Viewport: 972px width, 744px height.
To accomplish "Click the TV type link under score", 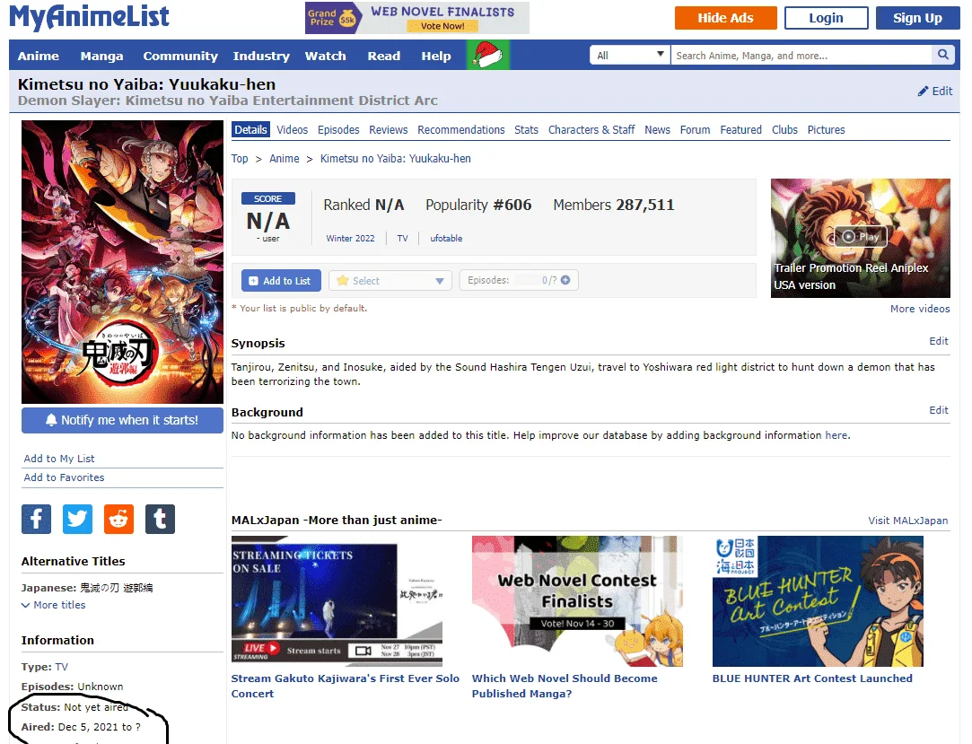I will 402,238.
